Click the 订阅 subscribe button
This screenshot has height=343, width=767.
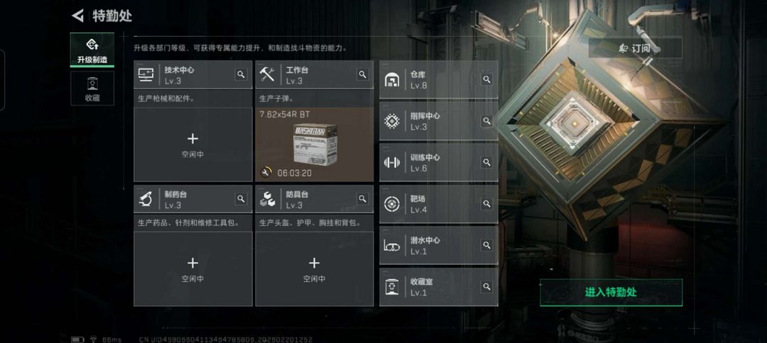pos(635,47)
